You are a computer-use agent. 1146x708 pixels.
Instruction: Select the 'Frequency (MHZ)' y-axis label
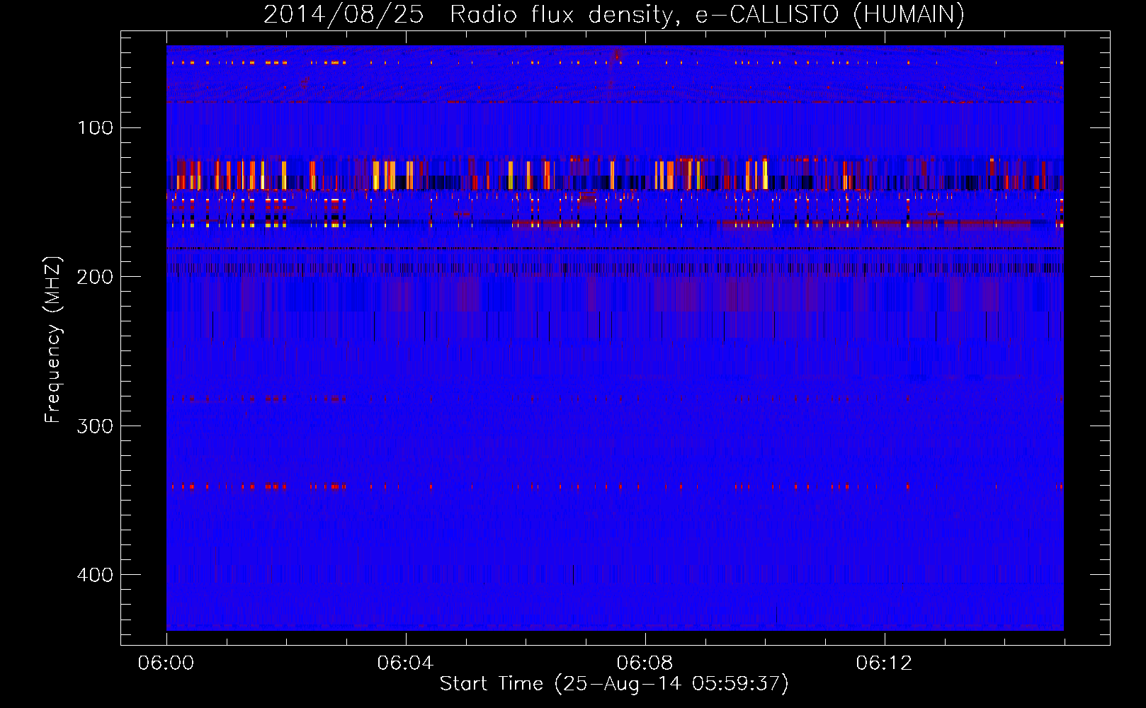point(53,340)
